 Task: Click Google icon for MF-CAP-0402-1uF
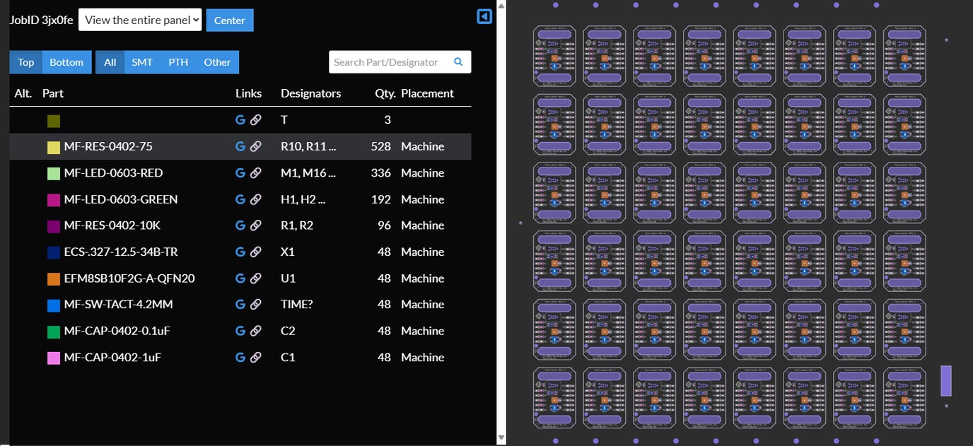[x=240, y=358]
